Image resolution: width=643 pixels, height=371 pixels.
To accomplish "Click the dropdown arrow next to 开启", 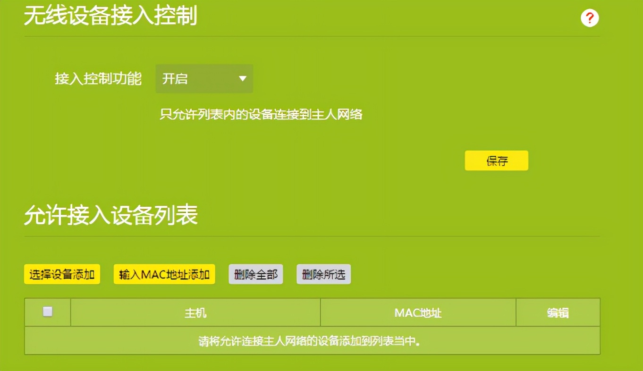I will point(242,79).
